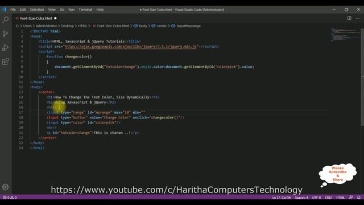364x205 pixels.
Task: Click the 'myrange' id on line 17
Action: click(x=103, y=112)
